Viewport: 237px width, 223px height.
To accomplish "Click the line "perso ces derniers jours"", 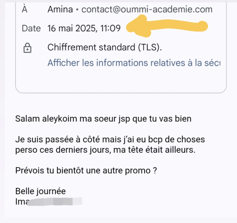I will pos(105,150).
